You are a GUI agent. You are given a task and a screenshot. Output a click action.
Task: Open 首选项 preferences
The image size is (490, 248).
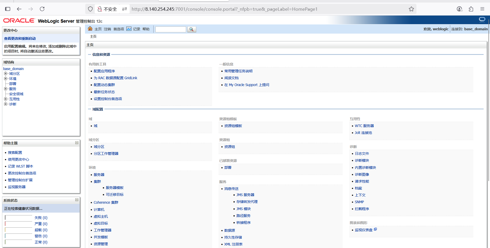coord(119,29)
